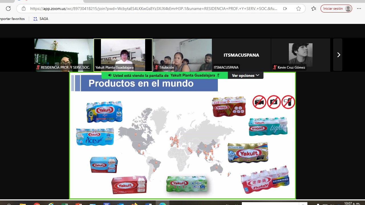
Task: Open the browser favorites list icon
Action: [314, 9]
